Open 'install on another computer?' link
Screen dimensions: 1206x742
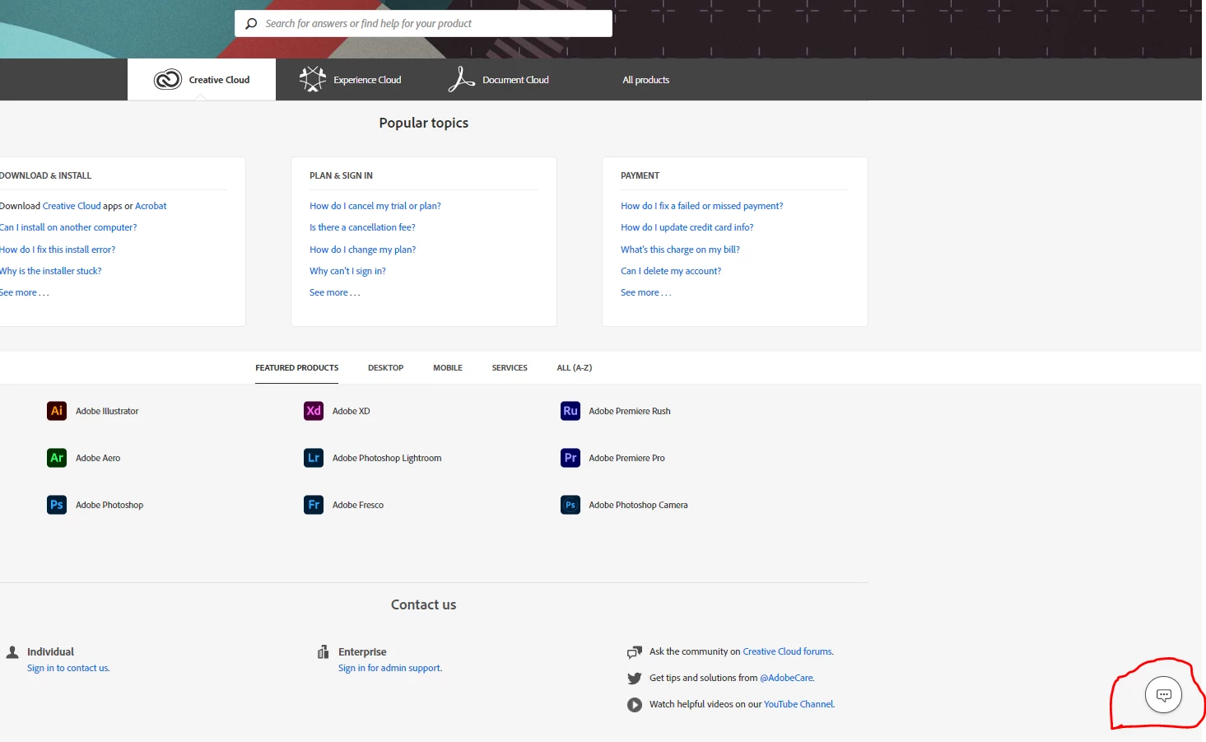[x=68, y=227]
